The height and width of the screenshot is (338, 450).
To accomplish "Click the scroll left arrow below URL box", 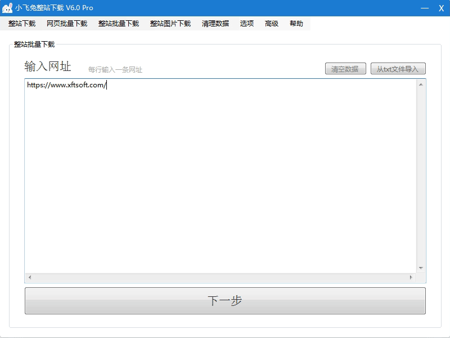I will (x=30, y=278).
